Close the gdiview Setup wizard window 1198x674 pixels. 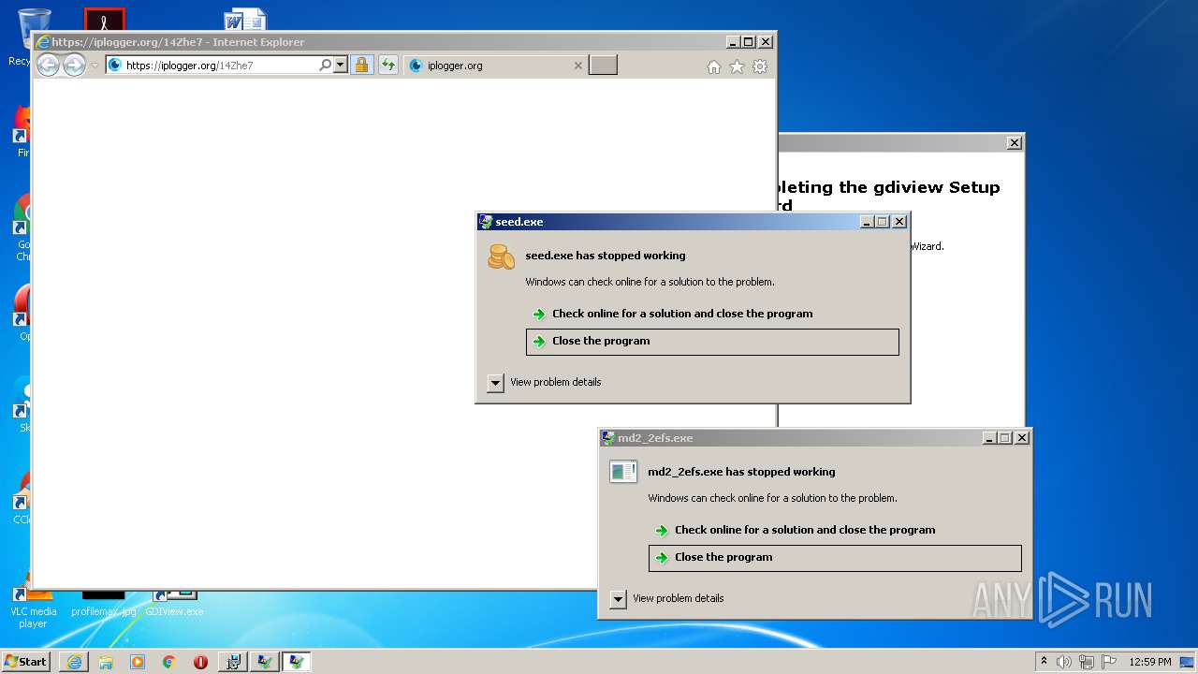1015,143
